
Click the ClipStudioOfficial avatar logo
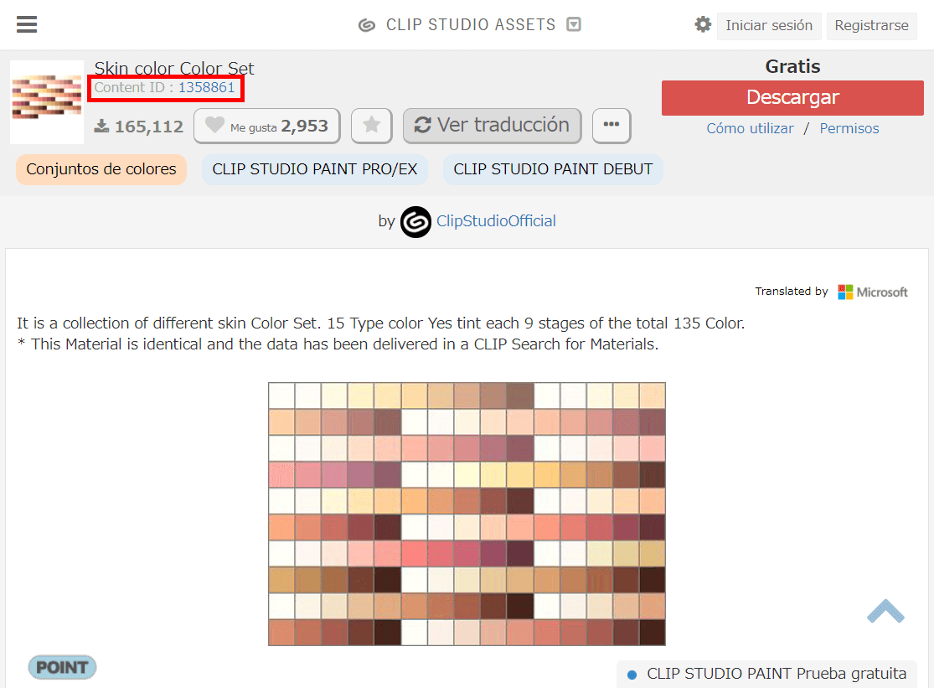click(415, 221)
